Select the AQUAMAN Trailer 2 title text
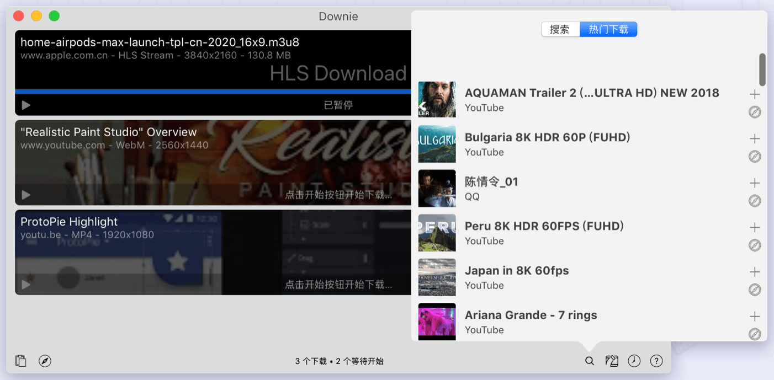This screenshot has height=380, width=774. click(x=592, y=93)
